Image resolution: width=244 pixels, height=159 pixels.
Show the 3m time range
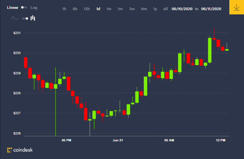pyautogui.click(x=132, y=9)
